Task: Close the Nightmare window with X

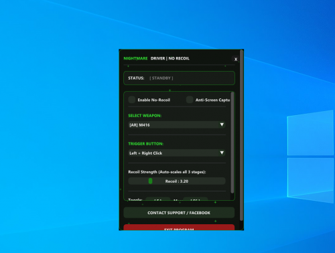Action: [236, 59]
